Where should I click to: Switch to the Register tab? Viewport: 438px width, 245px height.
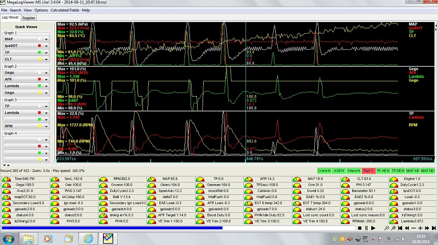click(28, 17)
